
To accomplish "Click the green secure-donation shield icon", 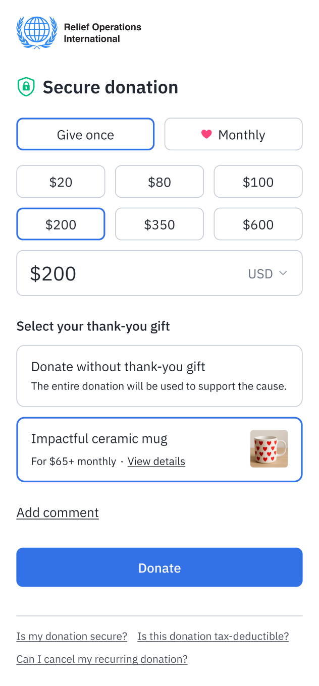I will [26, 87].
